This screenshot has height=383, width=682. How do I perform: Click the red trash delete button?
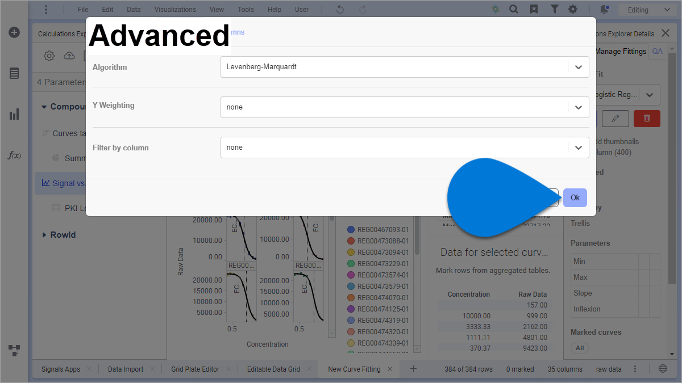pos(647,118)
